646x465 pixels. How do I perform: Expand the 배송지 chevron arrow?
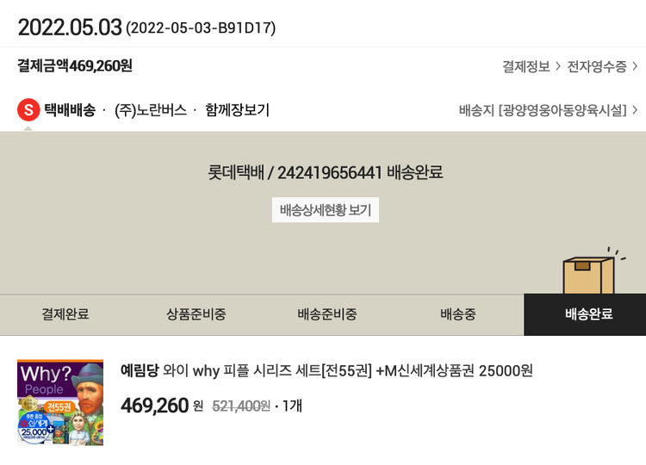click(635, 110)
